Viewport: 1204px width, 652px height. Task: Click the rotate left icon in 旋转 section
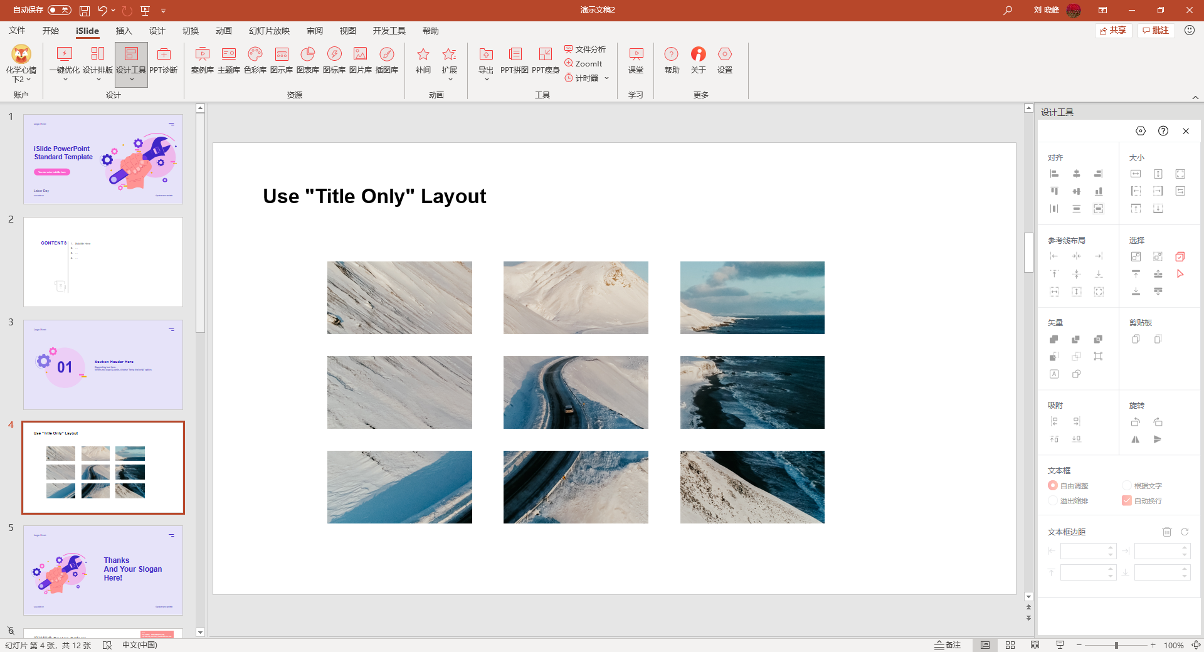[x=1136, y=422]
